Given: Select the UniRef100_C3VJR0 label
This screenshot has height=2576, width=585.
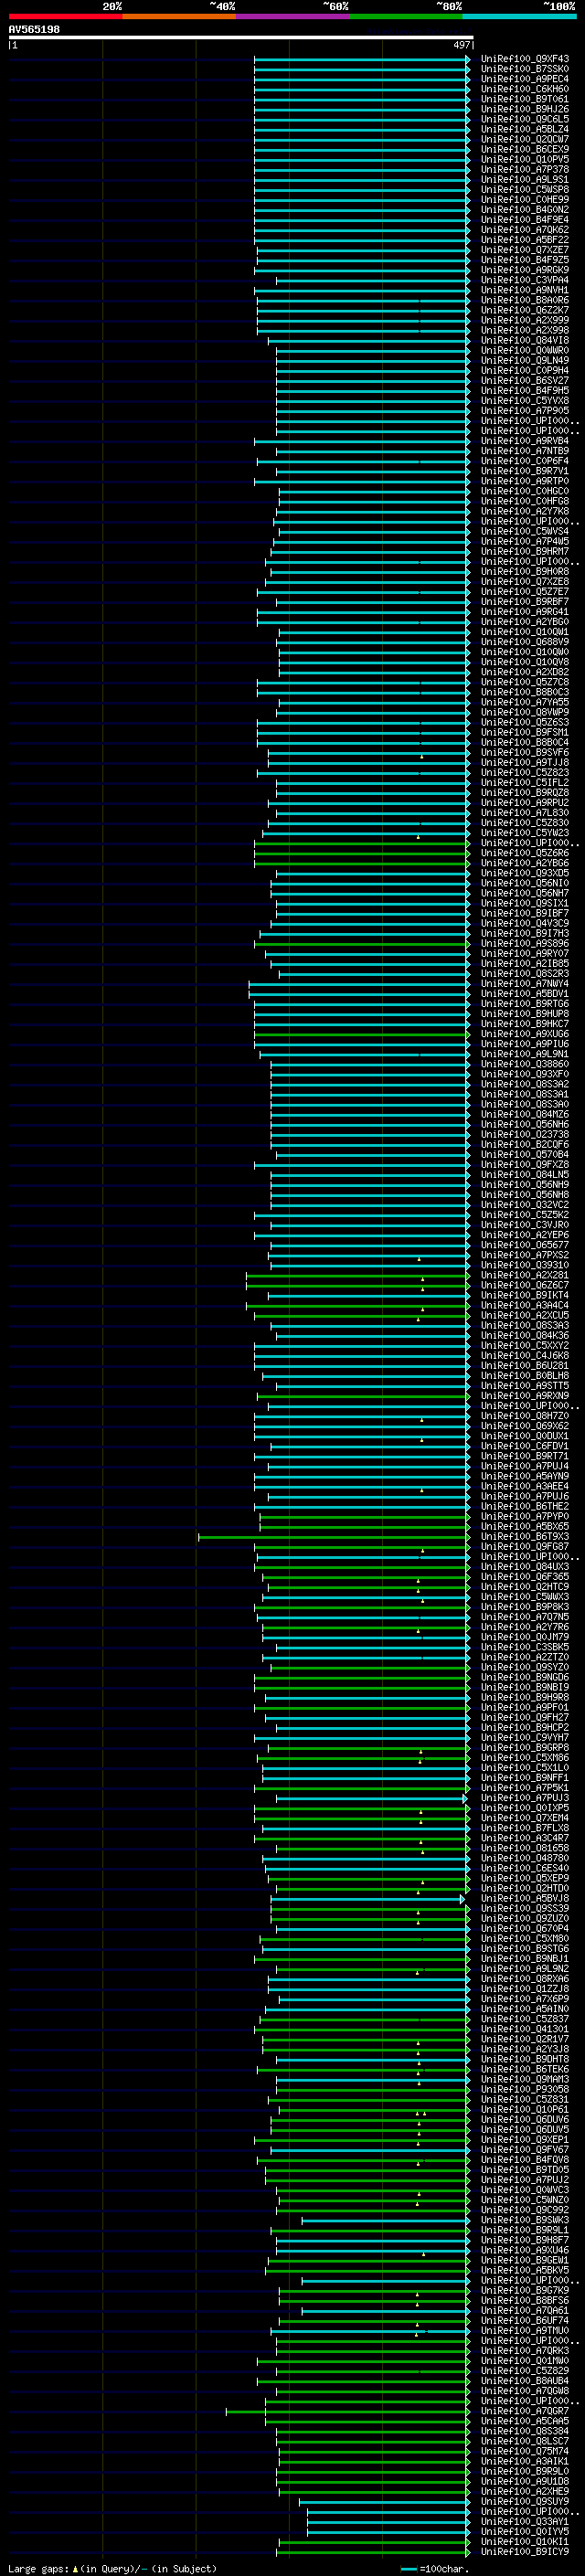Looking at the screenshot, I should point(525,1225).
